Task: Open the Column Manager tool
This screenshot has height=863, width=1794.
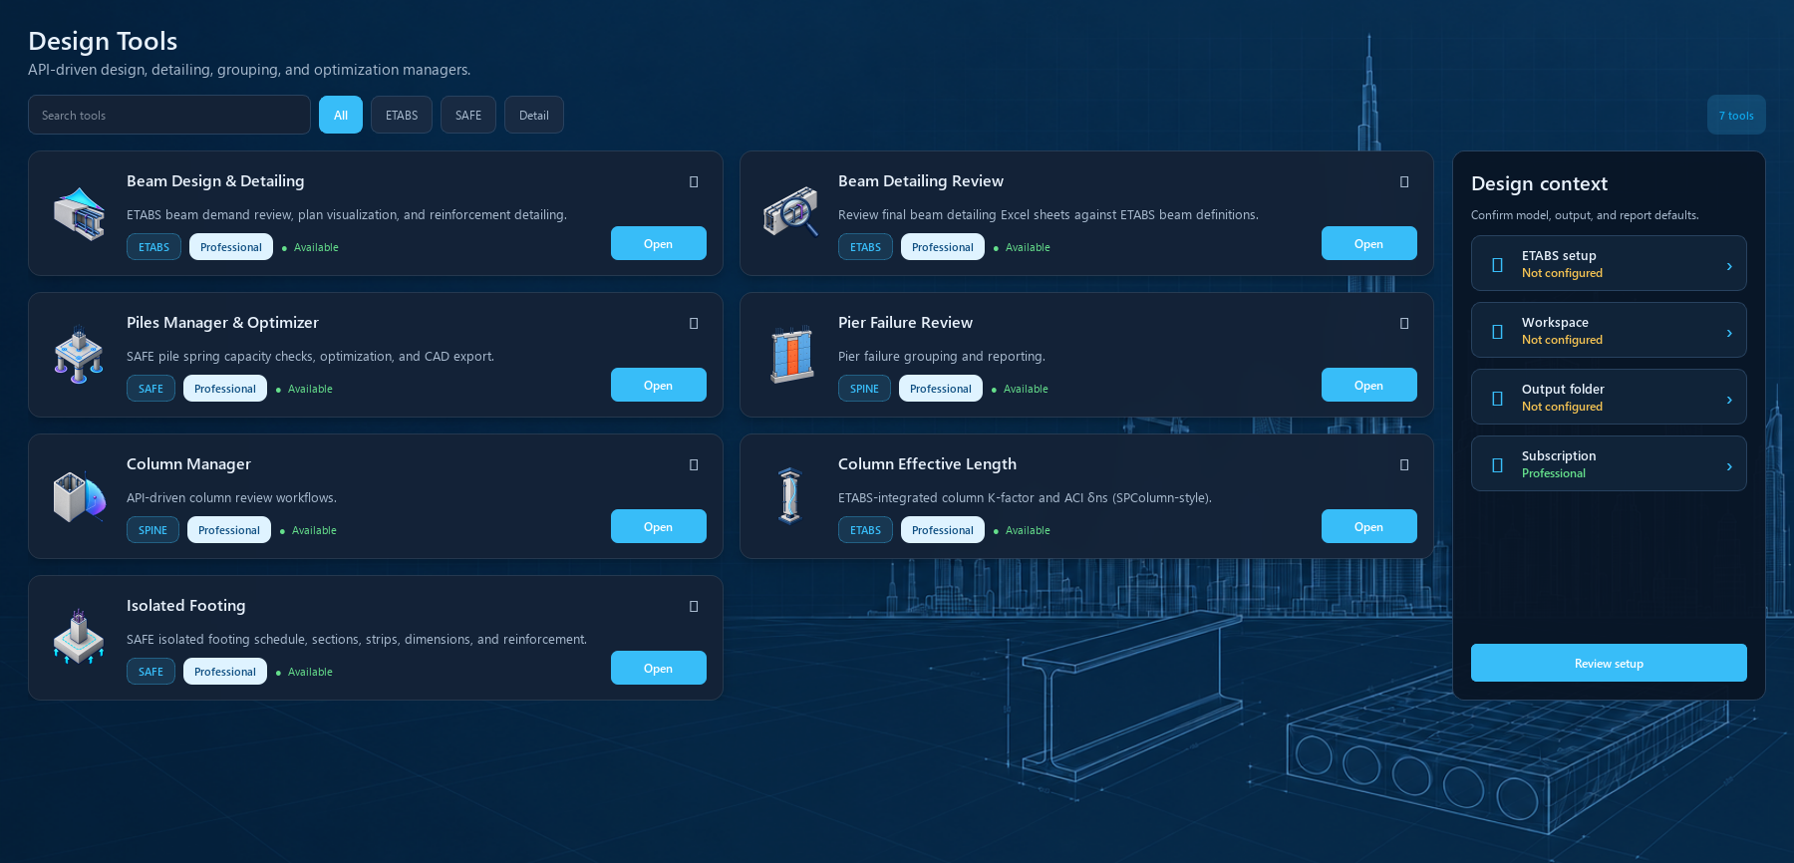Action: tap(659, 526)
